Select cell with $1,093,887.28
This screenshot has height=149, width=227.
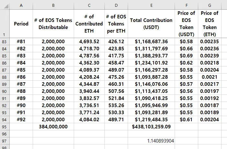pyautogui.click(x=151, y=77)
